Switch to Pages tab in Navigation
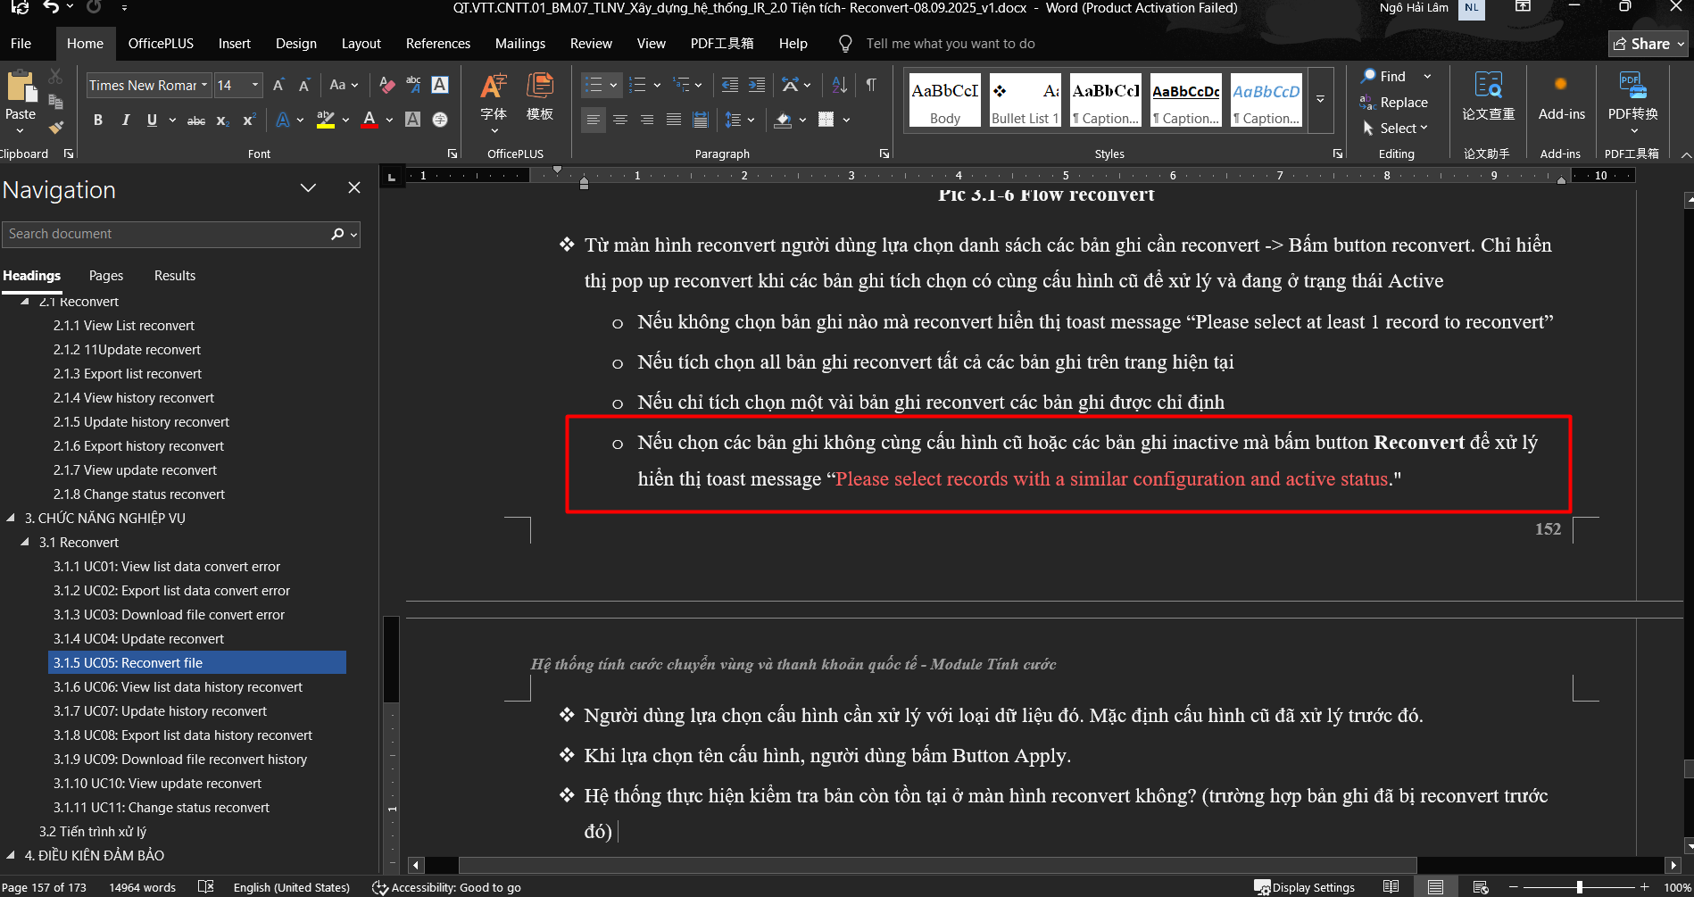Image resolution: width=1694 pixels, height=897 pixels. coord(106,276)
